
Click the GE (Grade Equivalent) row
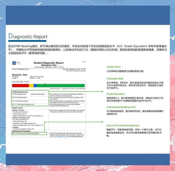coord(20,101)
